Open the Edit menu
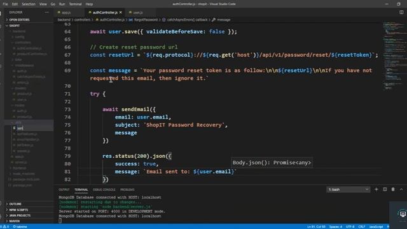The width and height of the screenshot is (407, 229). (15, 4)
